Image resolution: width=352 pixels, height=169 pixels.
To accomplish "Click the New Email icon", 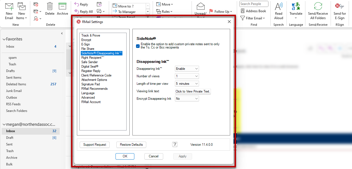I will [x=9, y=7].
